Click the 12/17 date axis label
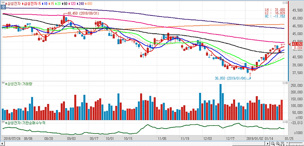Image resolution: width=304 pixels, height=146 pixels. point(230,139)
